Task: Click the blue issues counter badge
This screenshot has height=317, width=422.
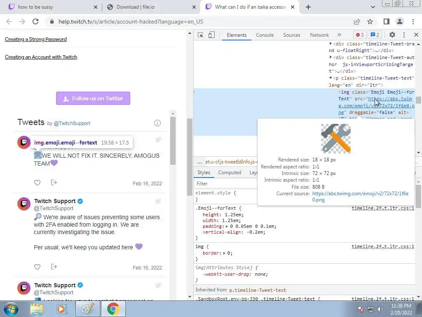Action: [375, 35]
